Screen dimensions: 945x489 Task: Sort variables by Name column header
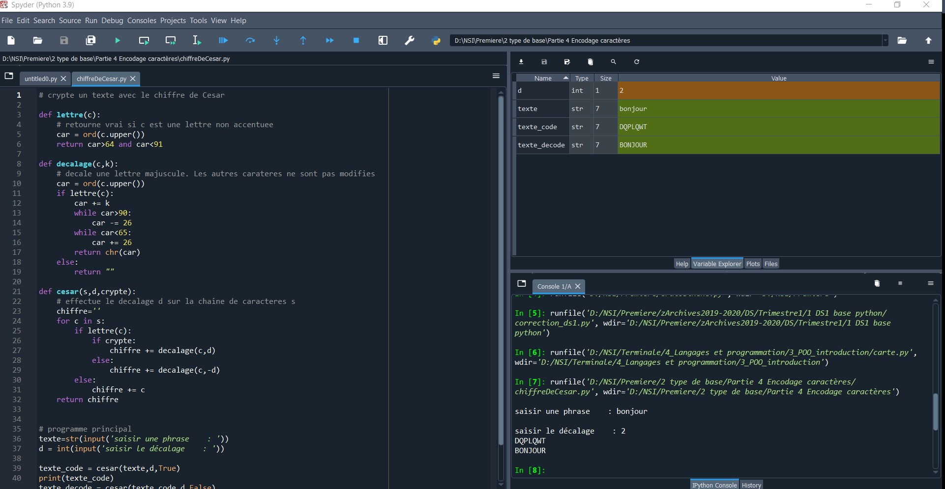coord(543,78)
